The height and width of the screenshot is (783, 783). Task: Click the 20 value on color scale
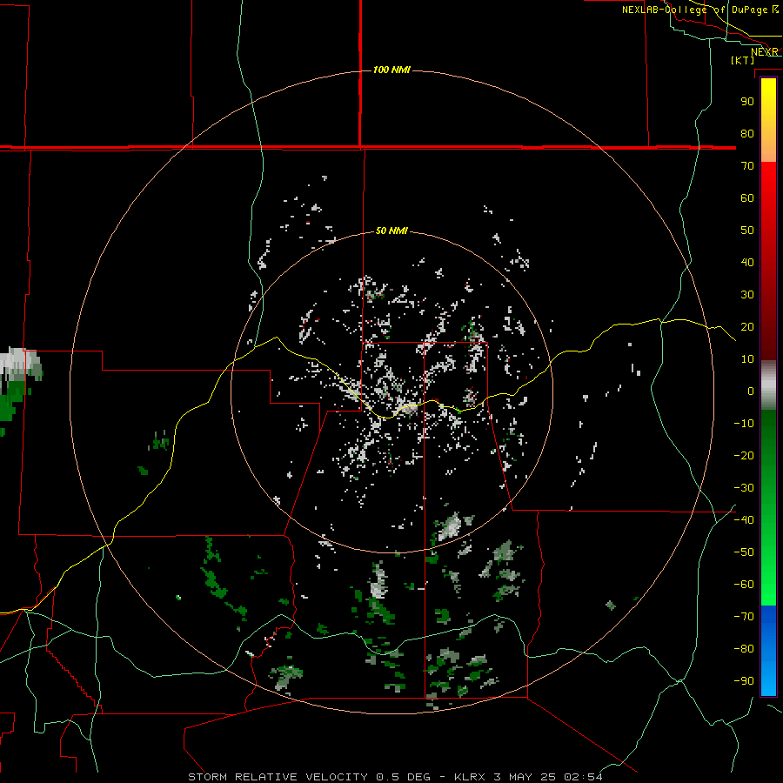pos(747,326)
